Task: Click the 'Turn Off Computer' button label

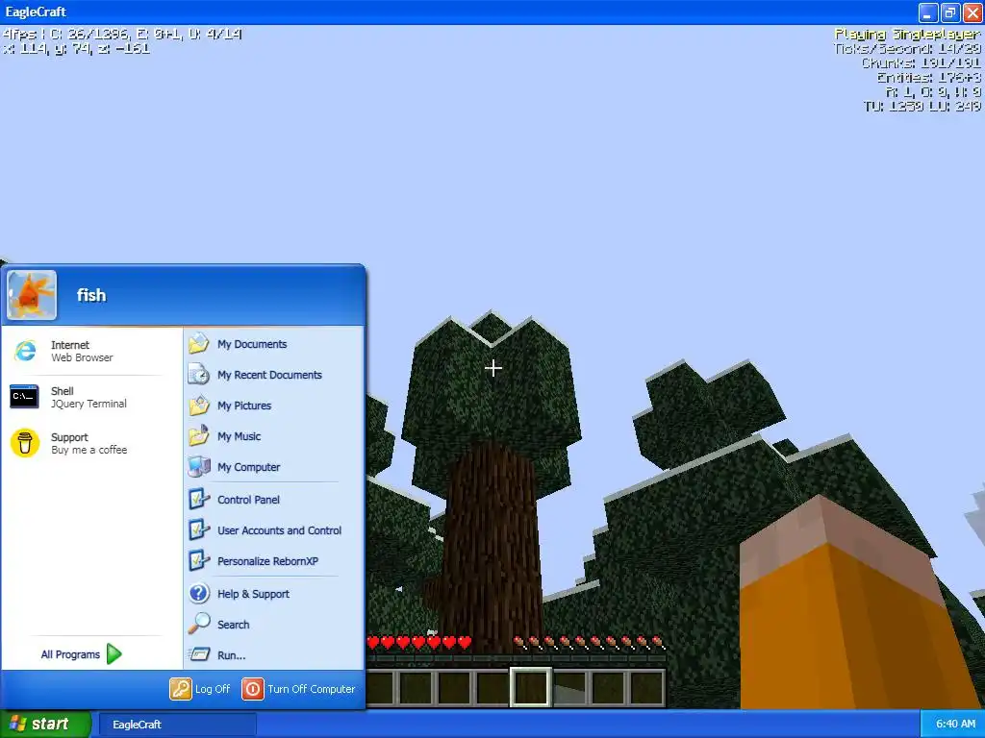Action: click(311, 689)
